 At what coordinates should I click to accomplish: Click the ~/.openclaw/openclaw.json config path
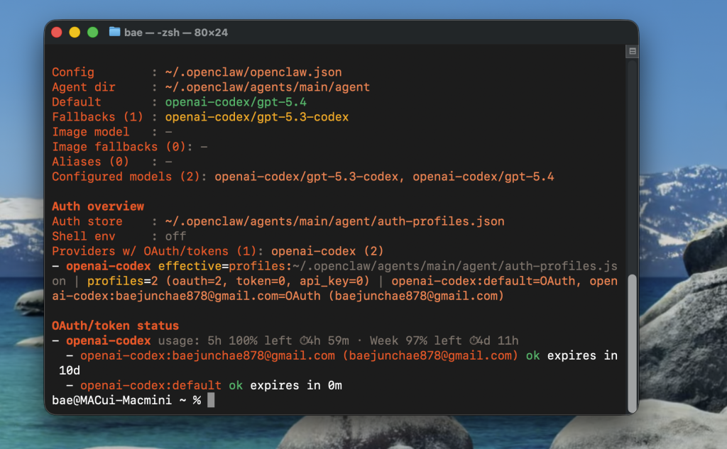point(253,72)
